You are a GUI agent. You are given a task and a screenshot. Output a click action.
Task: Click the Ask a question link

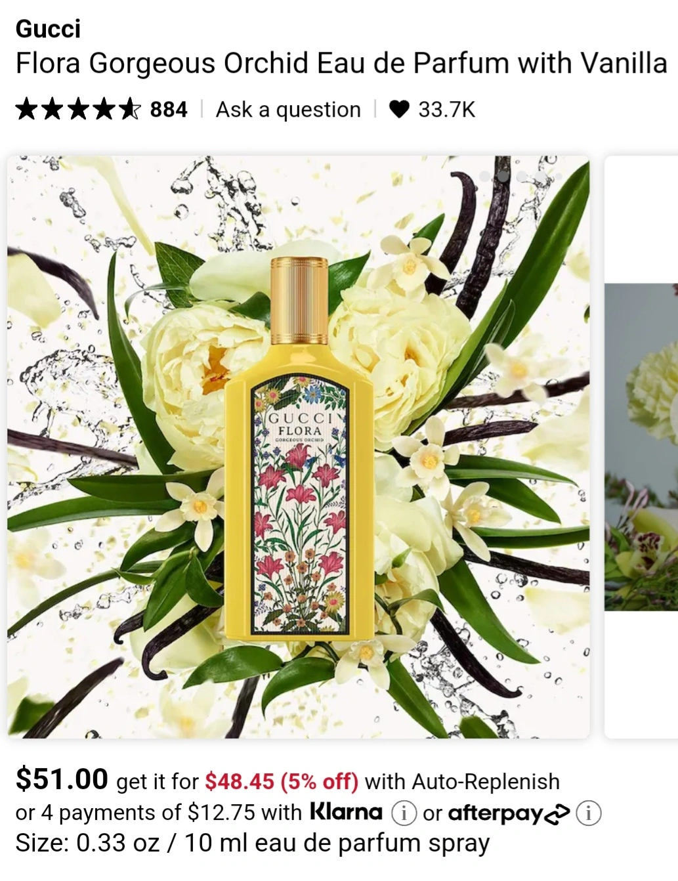tap(288, 110)
